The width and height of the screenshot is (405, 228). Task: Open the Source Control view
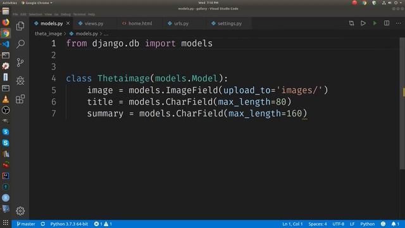[x=20, y=62]
